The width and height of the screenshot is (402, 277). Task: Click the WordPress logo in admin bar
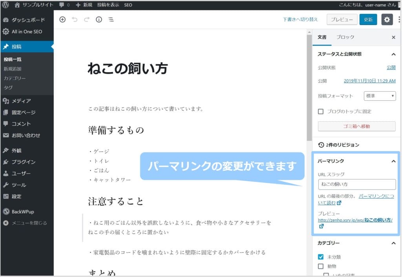click(x=5, y=5)
